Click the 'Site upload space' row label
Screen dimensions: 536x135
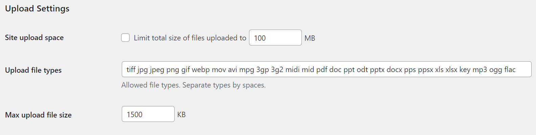34,38
